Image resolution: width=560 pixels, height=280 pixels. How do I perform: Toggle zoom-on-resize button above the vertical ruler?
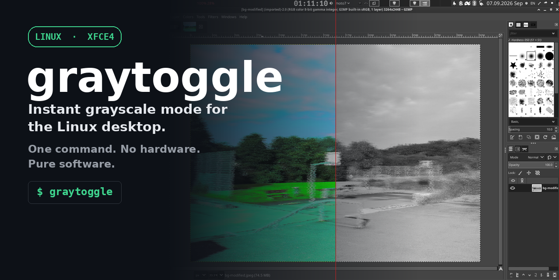point(500,35)
